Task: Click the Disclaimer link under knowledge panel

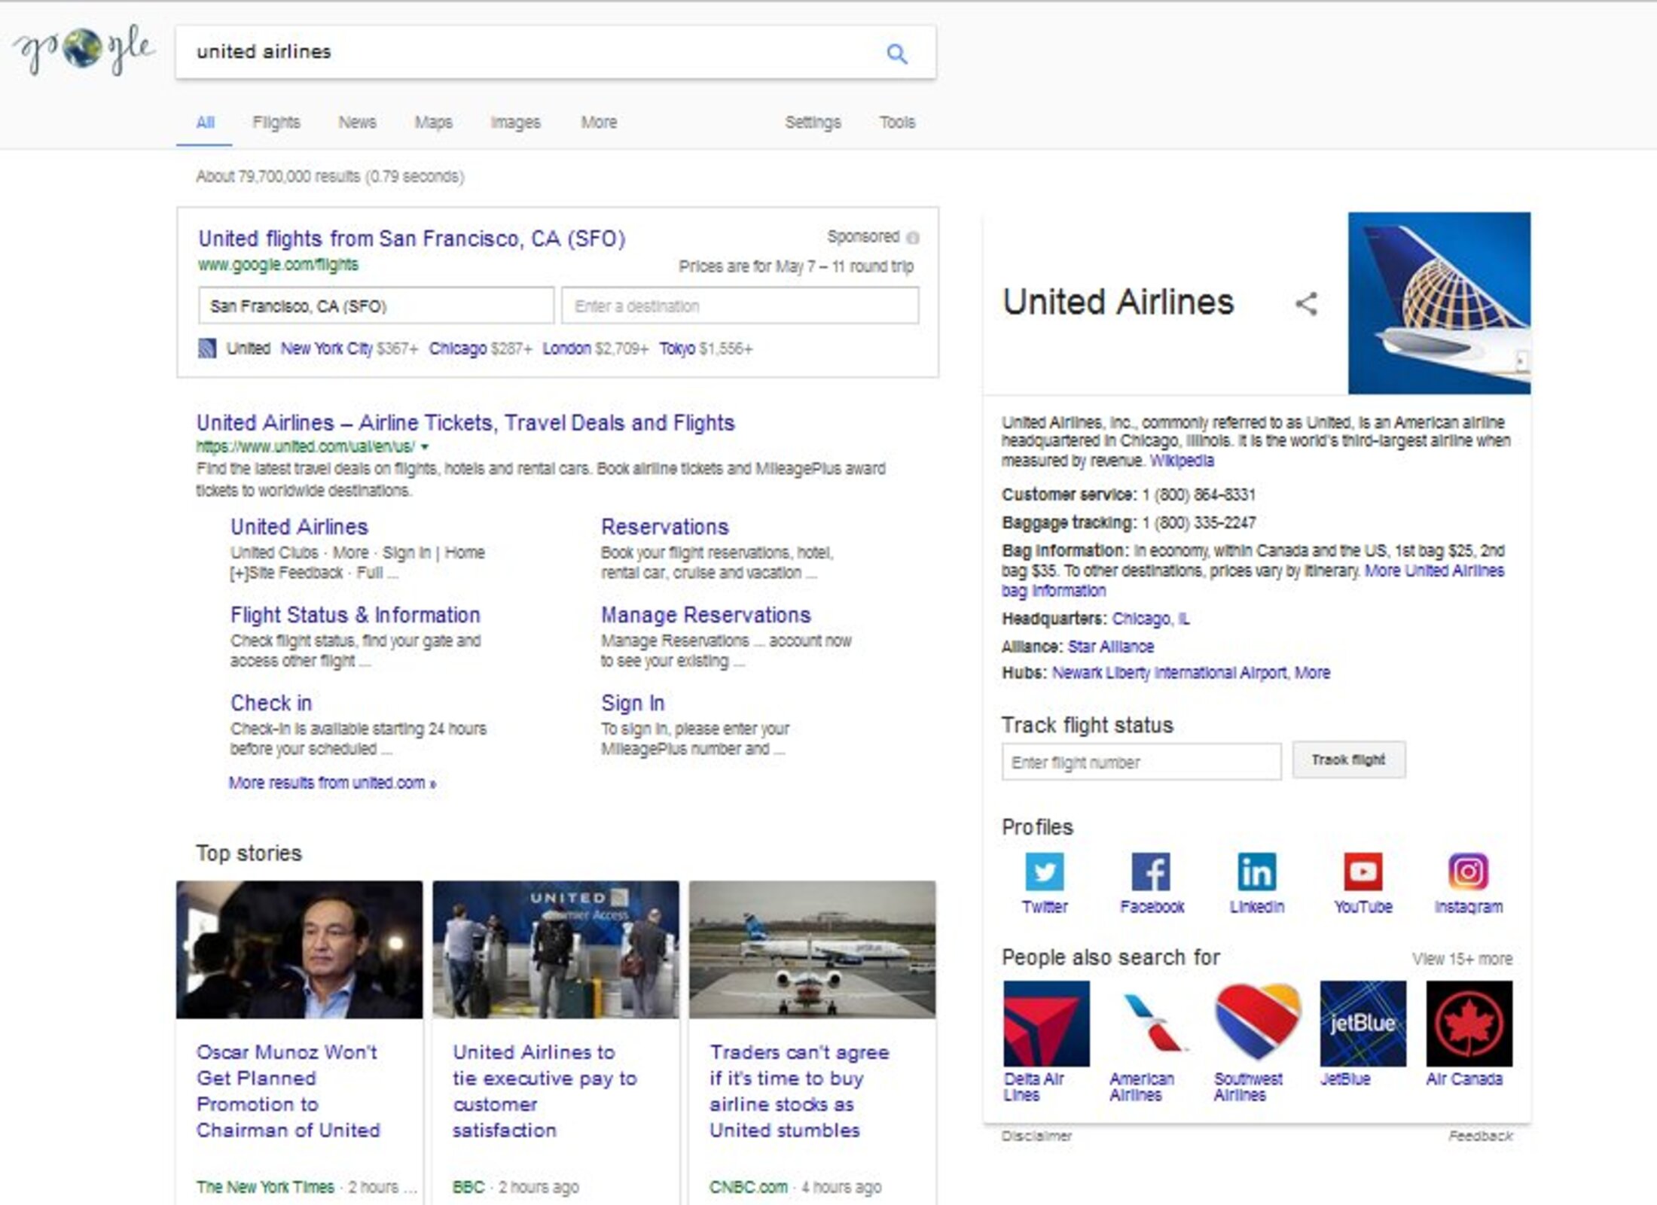Action: click(1036, 1136)
